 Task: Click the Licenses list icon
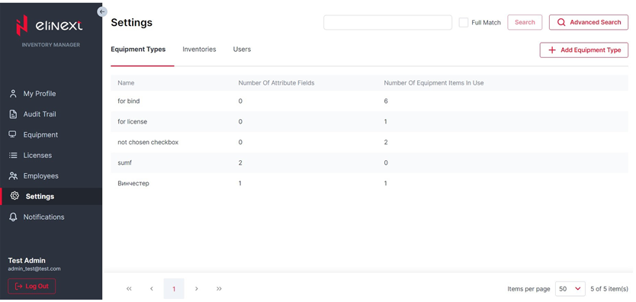pos(13,156)
